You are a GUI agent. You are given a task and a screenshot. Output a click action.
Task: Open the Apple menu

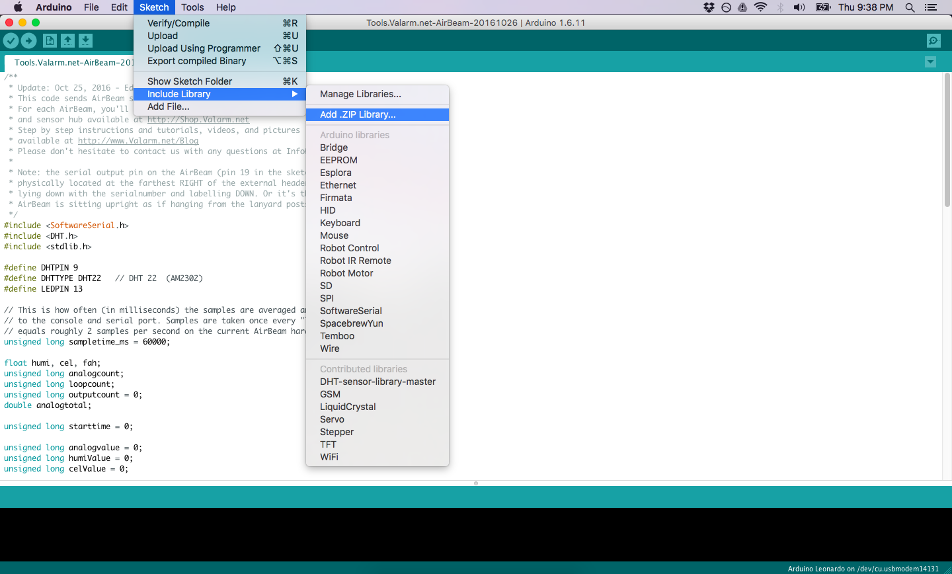click(18, 7)
